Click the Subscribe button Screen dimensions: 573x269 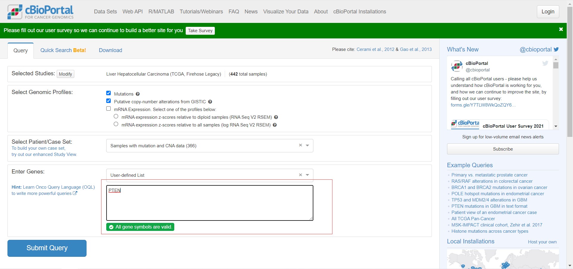click(x=503, y=149)
